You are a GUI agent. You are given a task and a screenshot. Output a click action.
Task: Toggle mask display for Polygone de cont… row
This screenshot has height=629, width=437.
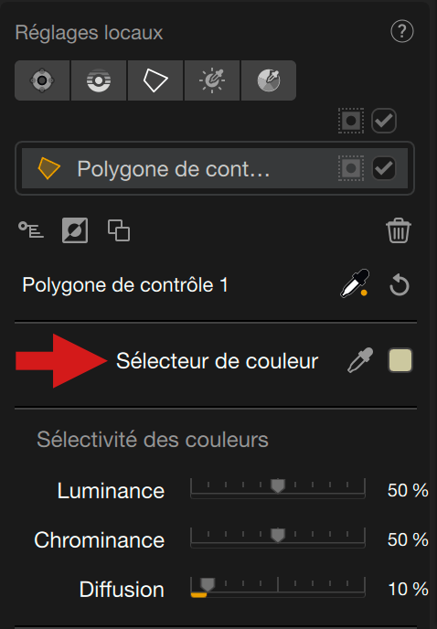click(351, 168)
